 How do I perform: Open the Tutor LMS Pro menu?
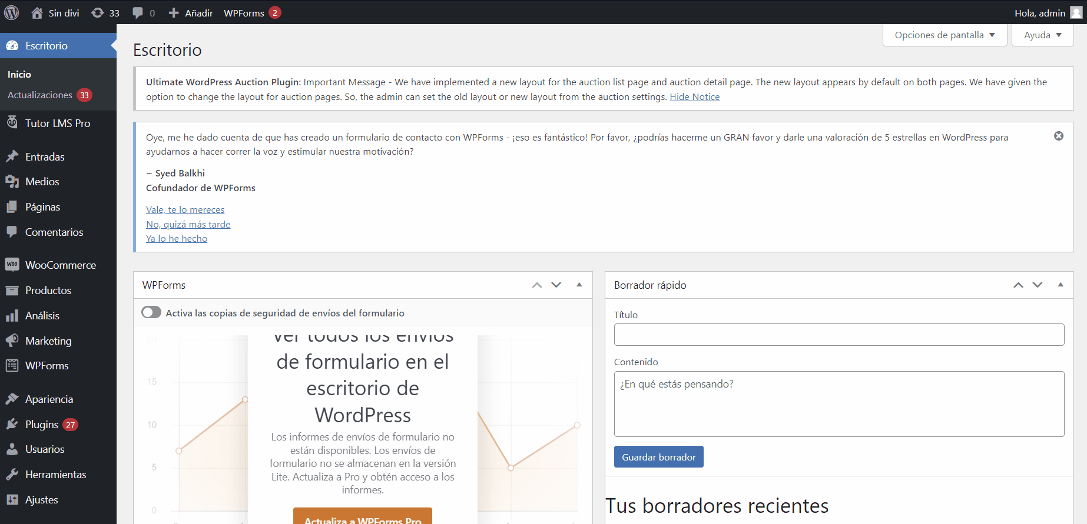57,124
